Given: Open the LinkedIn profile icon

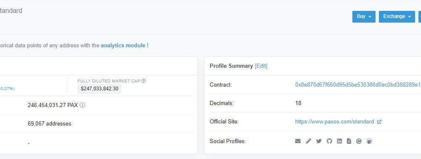Looking at the screenshot, I should click(x=339, y=141).
